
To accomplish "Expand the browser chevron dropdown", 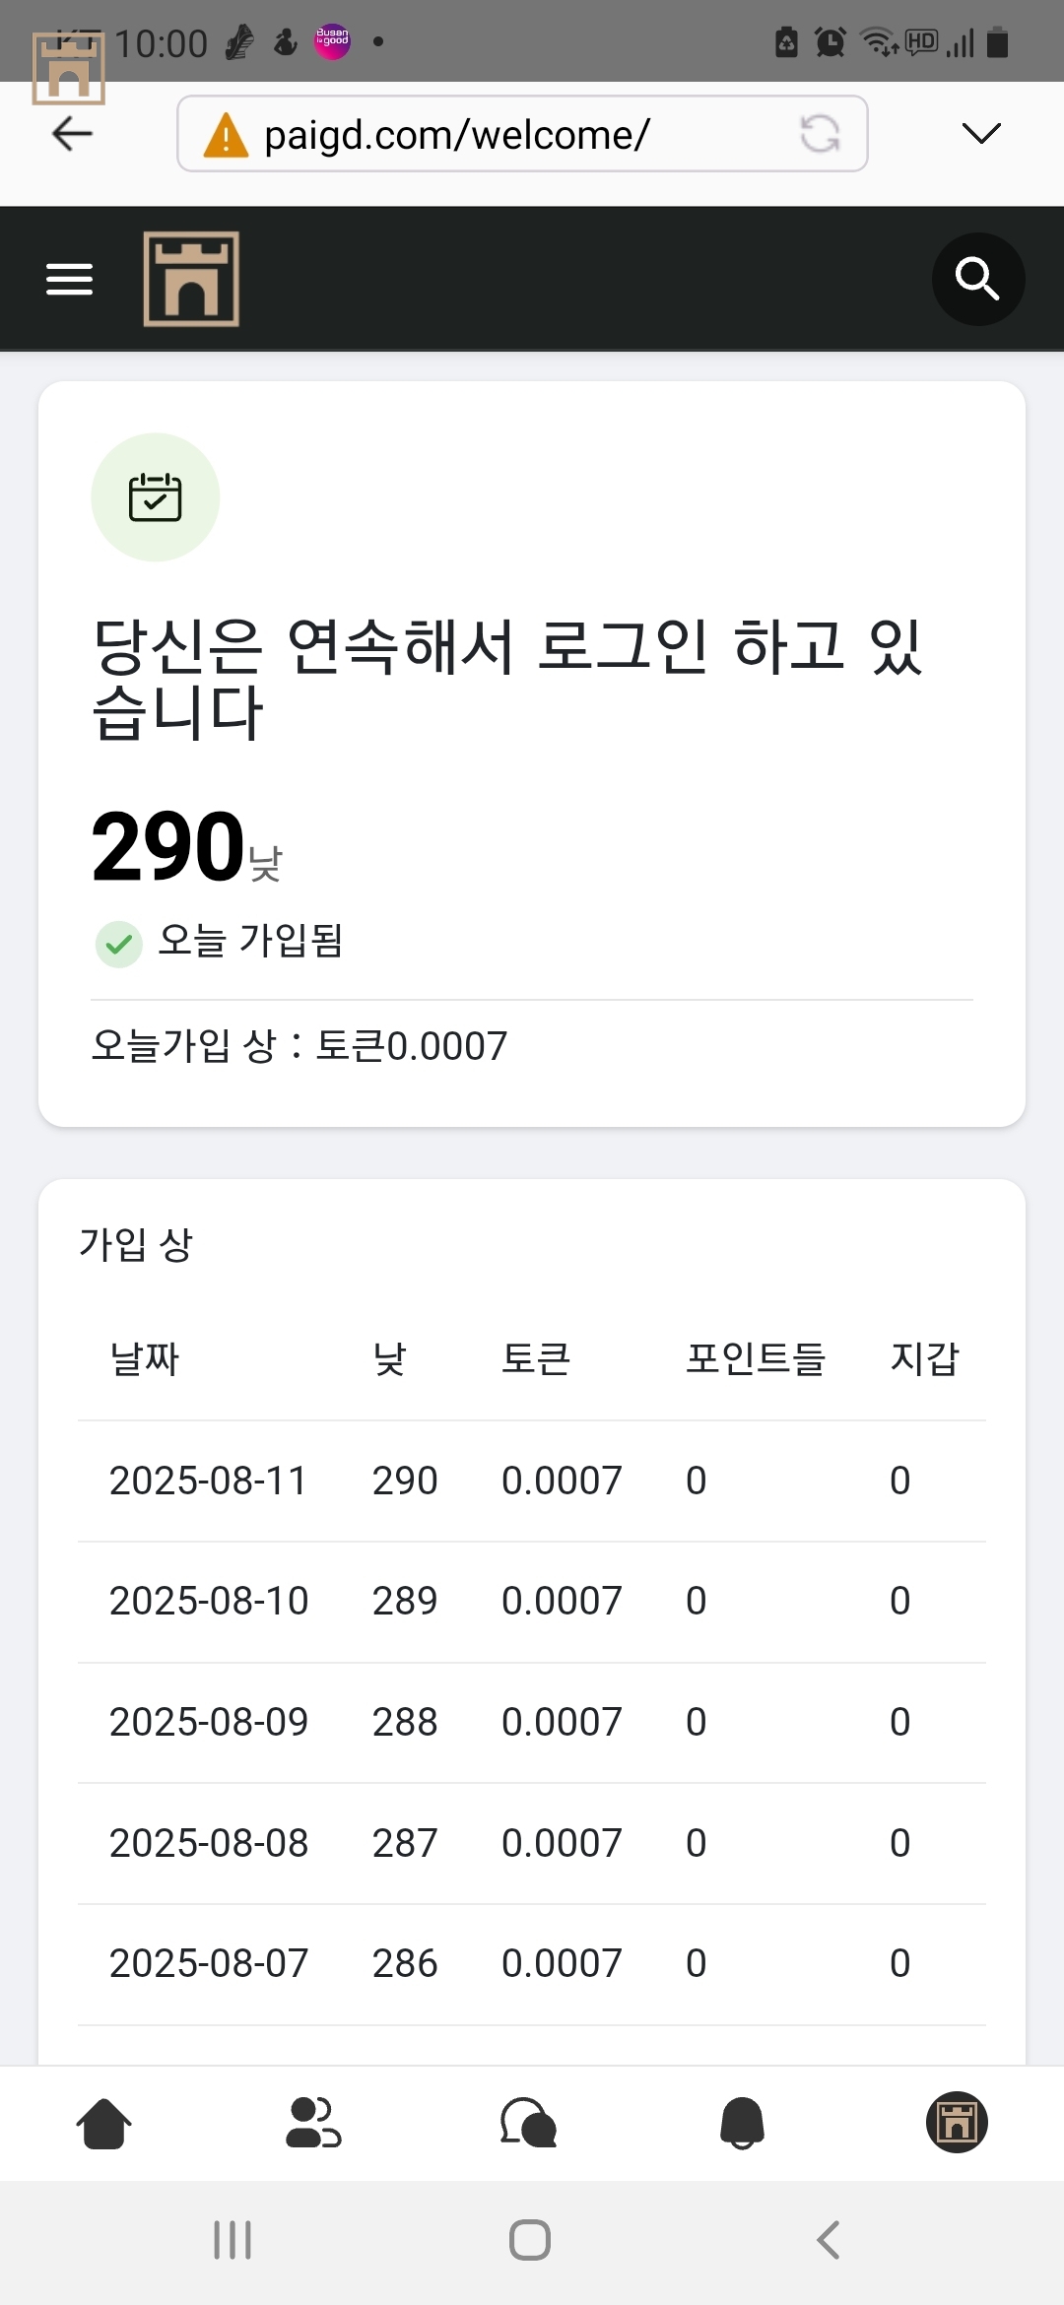I will [980, 133].
